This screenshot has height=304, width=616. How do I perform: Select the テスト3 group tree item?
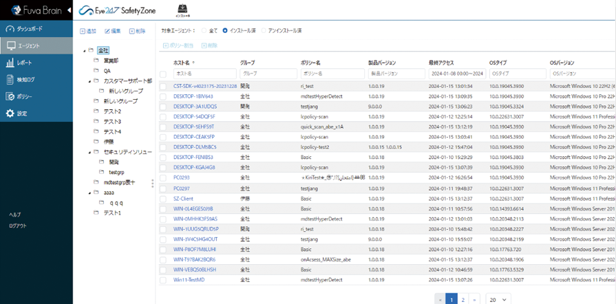click(112, 121)
